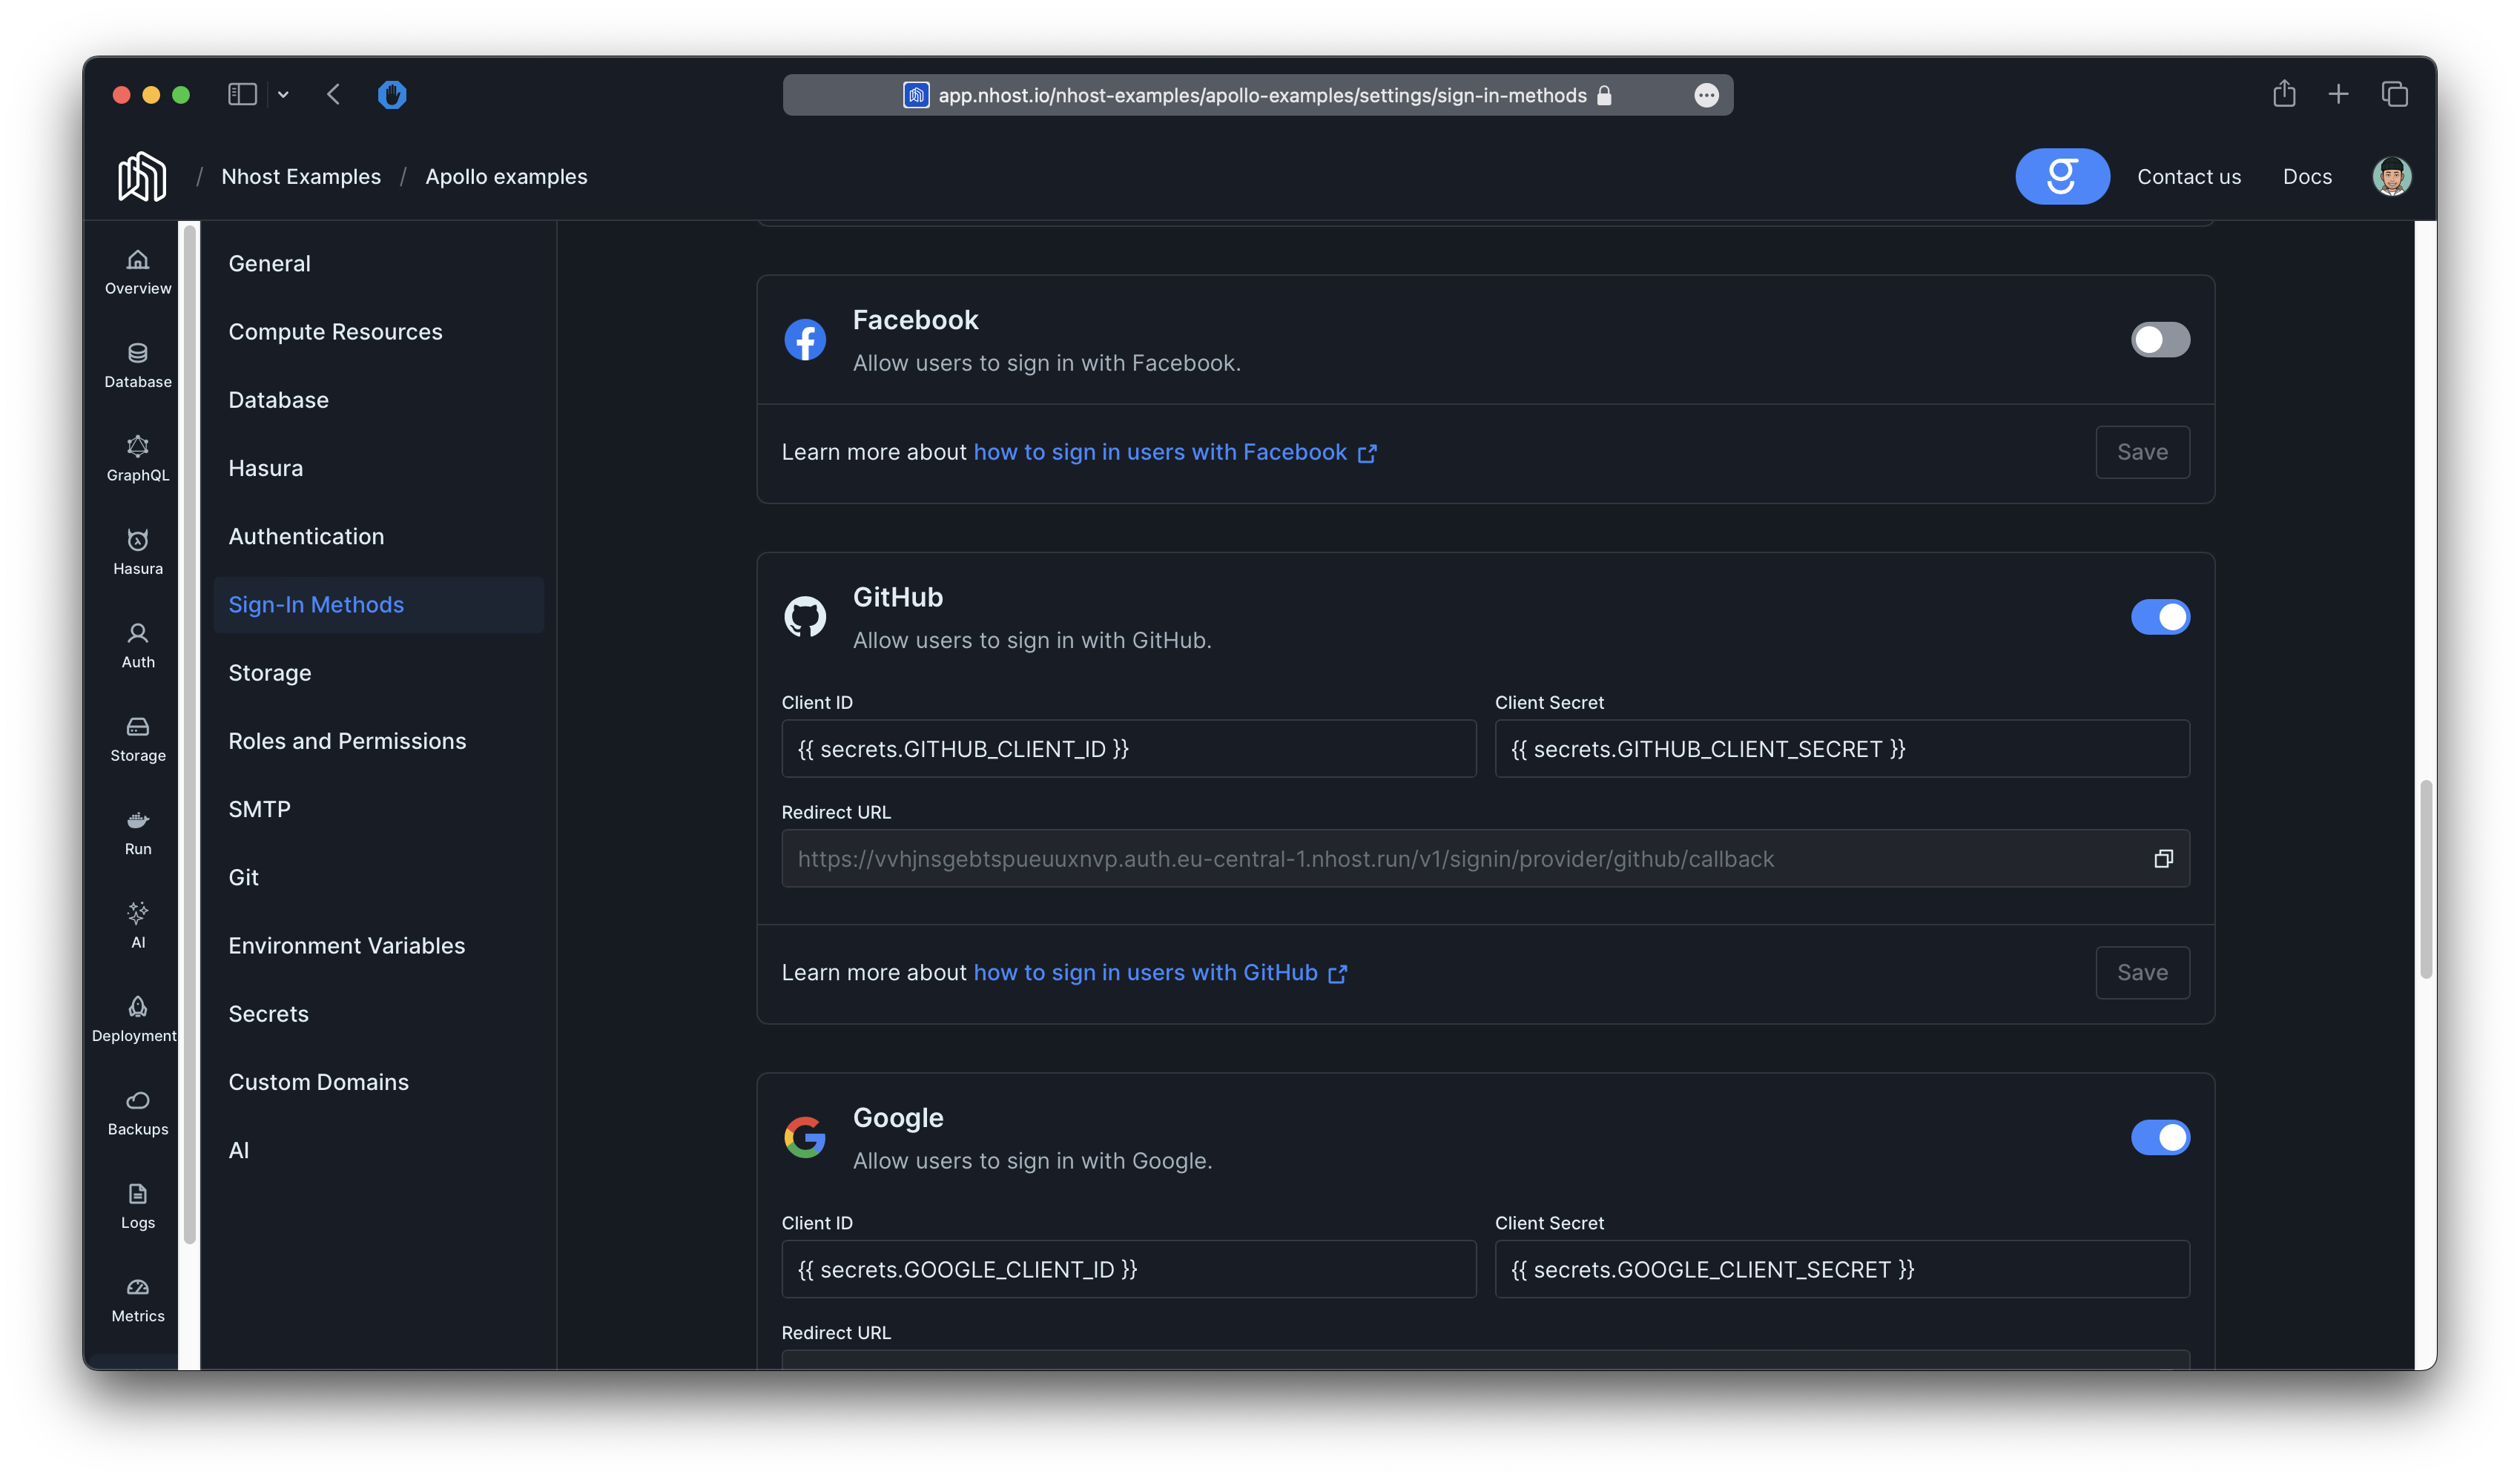Open the Metrics icon in left rail
2520x1480 pixels.
[138, 1300]
